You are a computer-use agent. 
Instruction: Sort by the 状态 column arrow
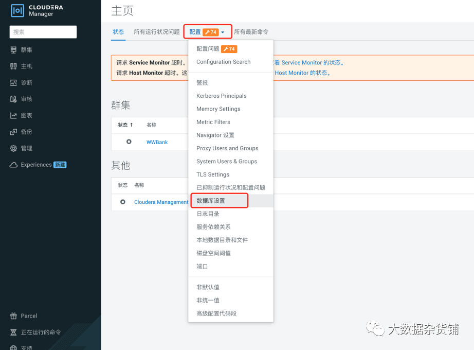point(131,125)
